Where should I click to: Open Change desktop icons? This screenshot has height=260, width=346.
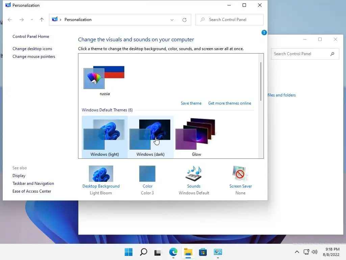point(32,49)
